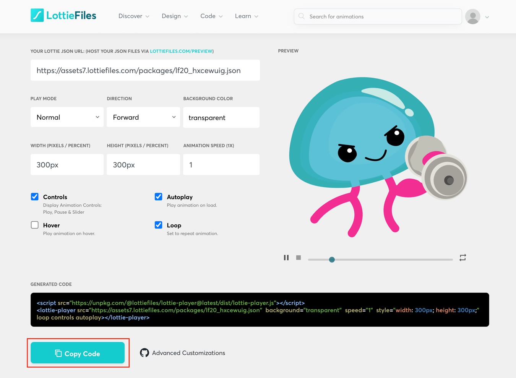Follow the LOTTIEFILES.COM/PREVIEW link
The image size is (516, 378).
(x=181, y=51)
